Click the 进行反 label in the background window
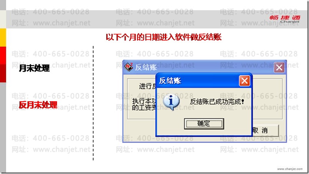Screen dimensions: 309x174 (x=148, y=86)
